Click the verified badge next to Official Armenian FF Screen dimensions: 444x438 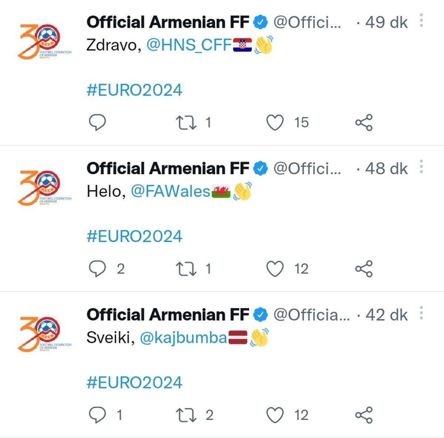[260, 22]
